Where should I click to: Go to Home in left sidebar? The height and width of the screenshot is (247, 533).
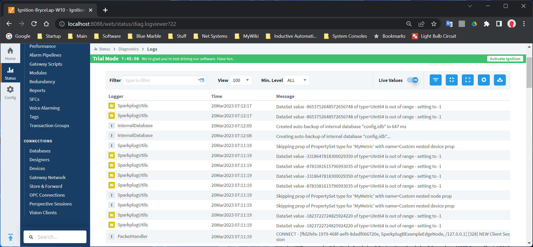tap(10, 54)
